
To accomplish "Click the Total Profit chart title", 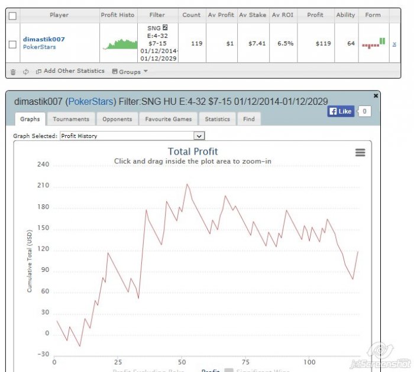I will [x=193, y=152].
